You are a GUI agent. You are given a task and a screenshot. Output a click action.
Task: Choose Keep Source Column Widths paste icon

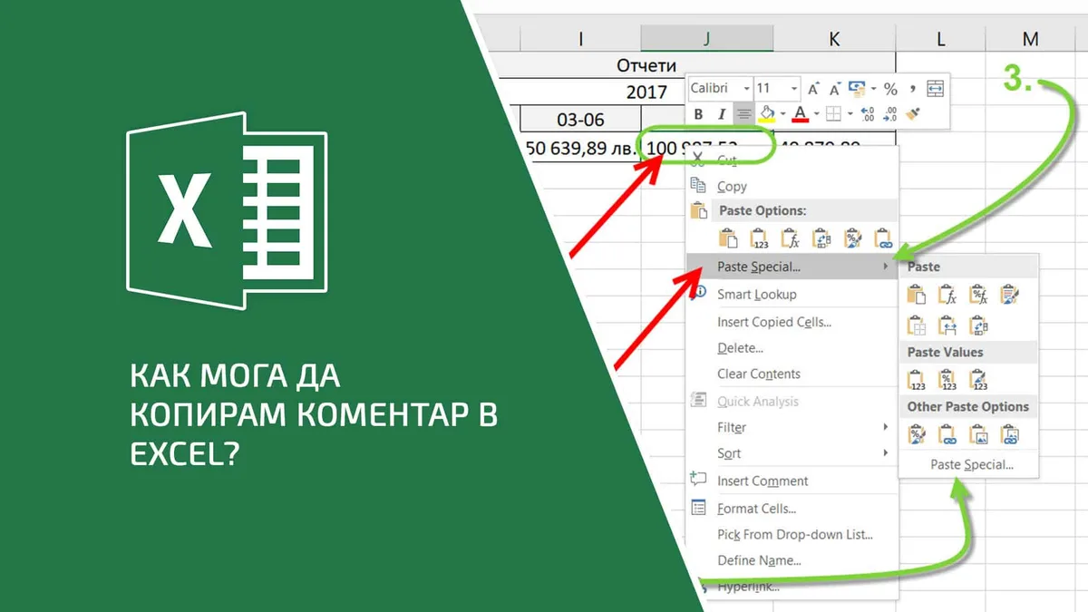(947, 325)
